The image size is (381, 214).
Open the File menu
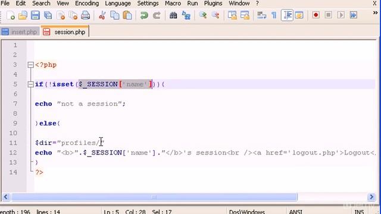point(5,4)
